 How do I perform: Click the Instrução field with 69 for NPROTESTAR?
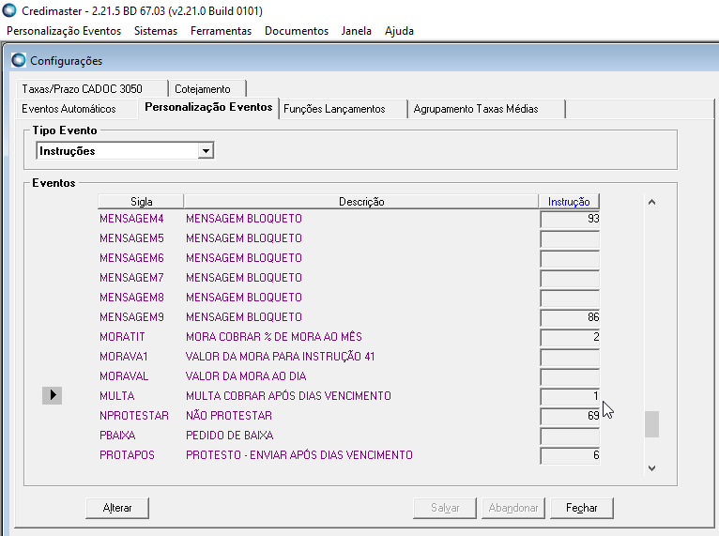[570, 416]
